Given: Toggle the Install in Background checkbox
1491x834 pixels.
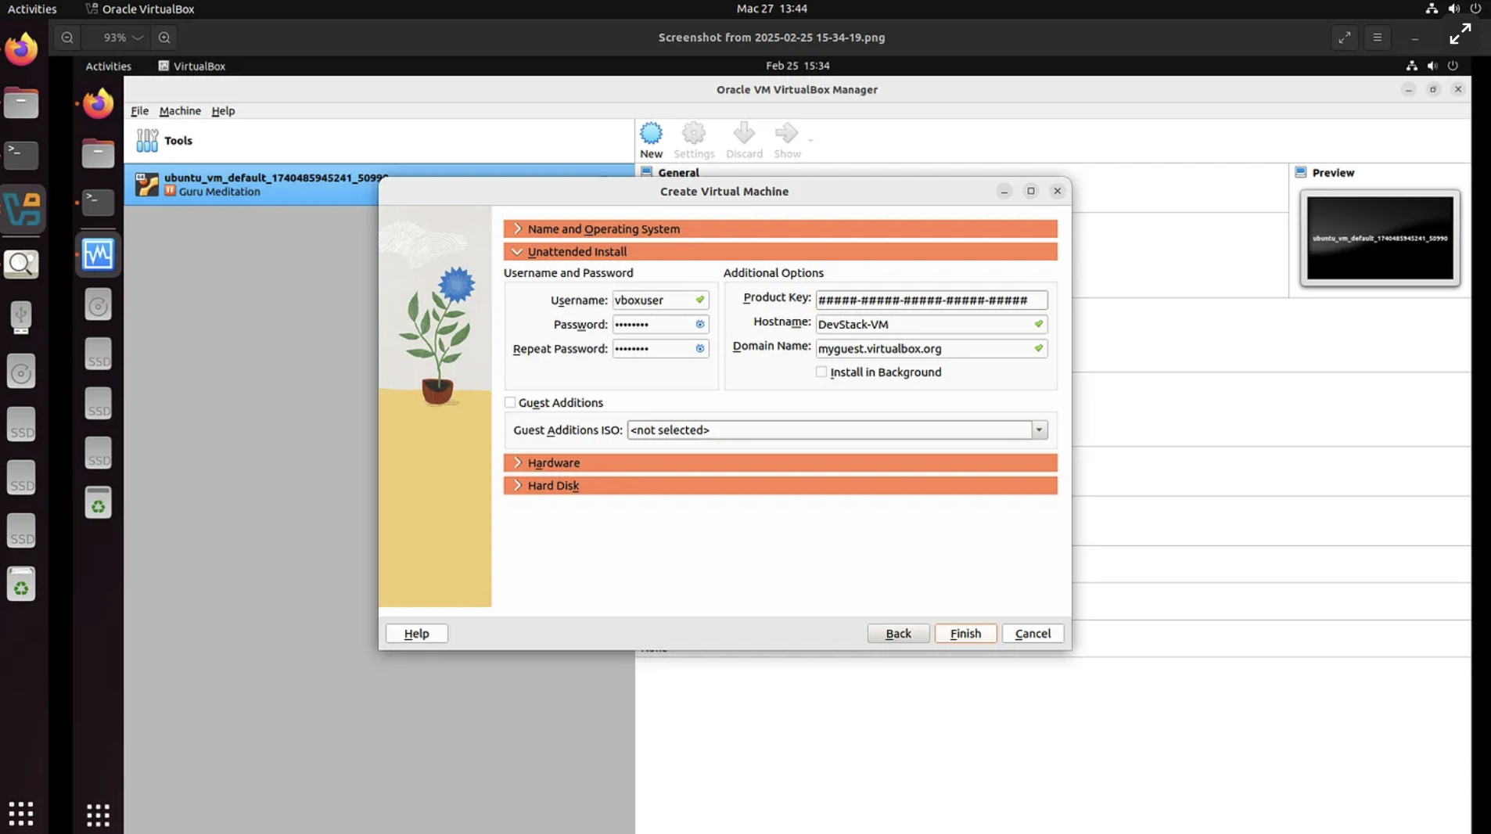Looking at the screenshot, I should pyautogui.click(x=821, y=372).
